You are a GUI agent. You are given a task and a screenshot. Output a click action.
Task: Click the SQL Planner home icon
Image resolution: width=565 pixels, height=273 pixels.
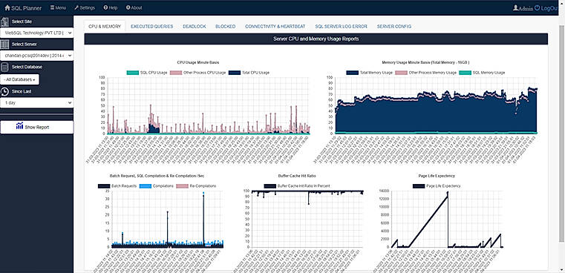(x=7, y=7)
